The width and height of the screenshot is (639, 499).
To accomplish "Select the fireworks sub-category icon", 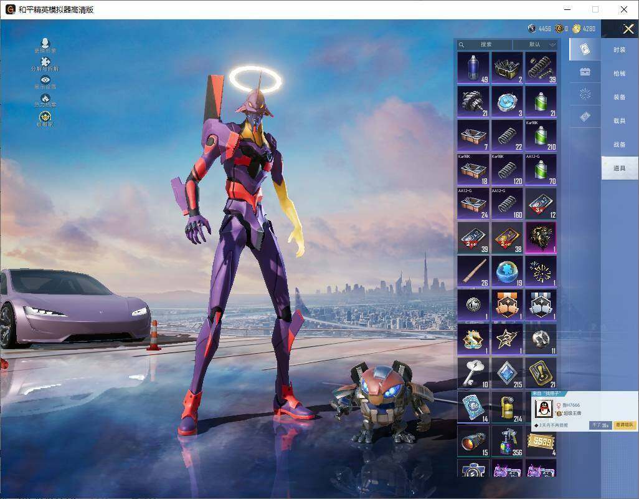I will click(585, 94).
